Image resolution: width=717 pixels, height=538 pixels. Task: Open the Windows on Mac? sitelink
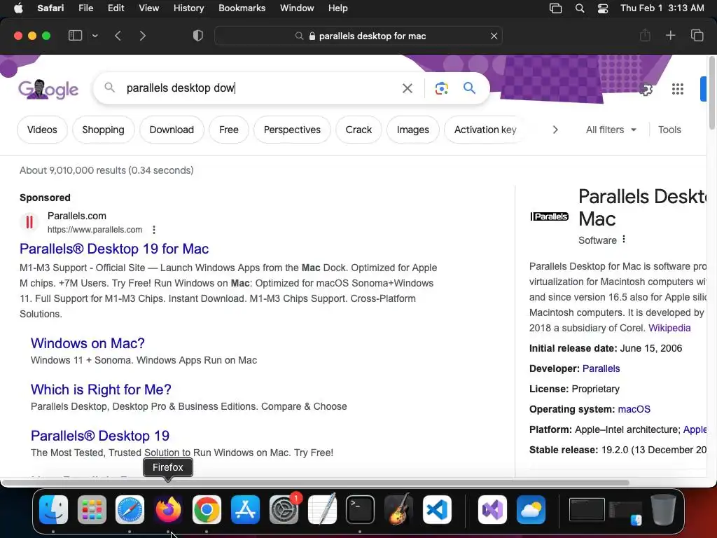[88, 343]
